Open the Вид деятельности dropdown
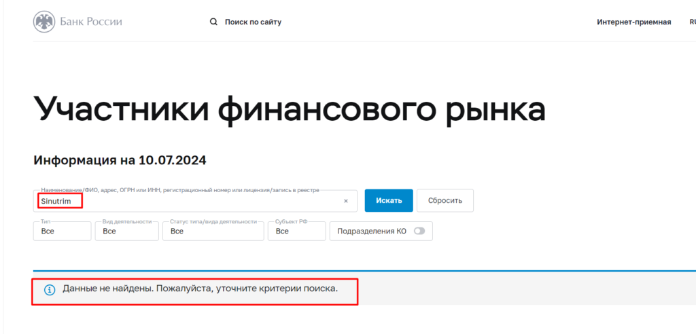The image size is (696, 334). (x=127, y=231)
